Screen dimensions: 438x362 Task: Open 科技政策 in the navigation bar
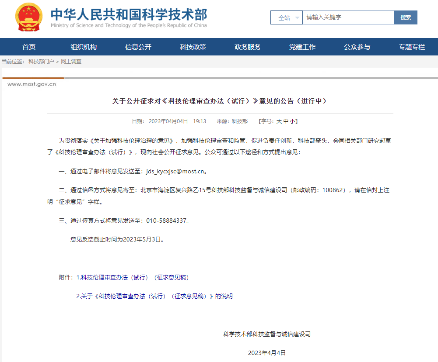pos(193,47)
